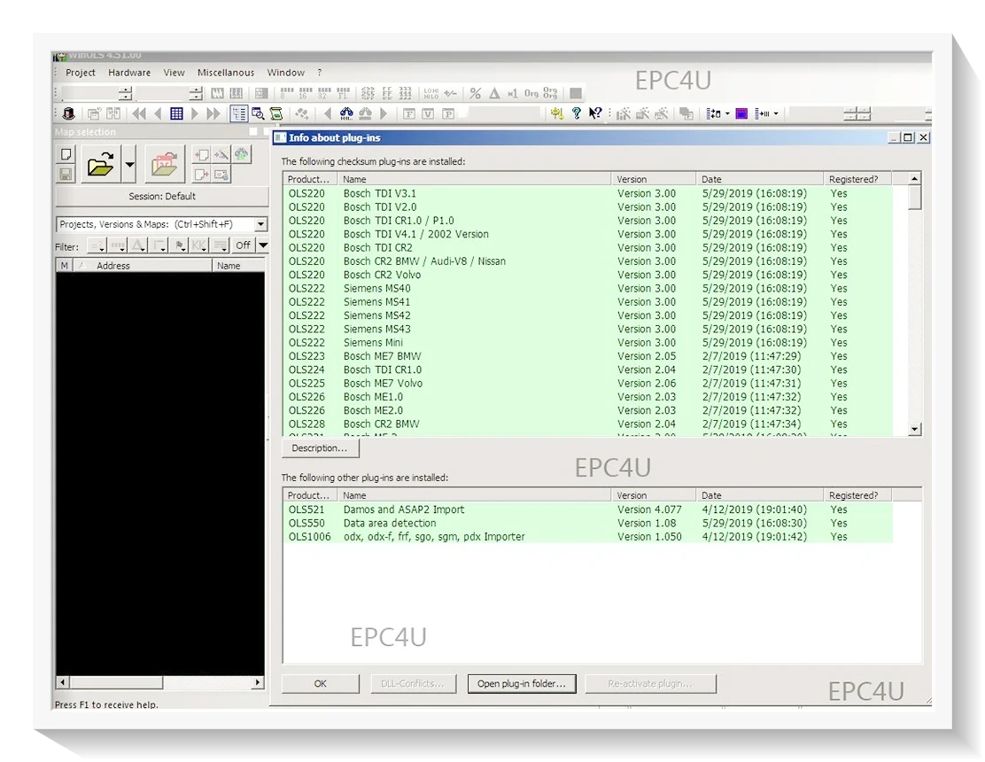Click the map list horizontal scrollbar right arrow
985x762 pixels.
coord(258,682)
